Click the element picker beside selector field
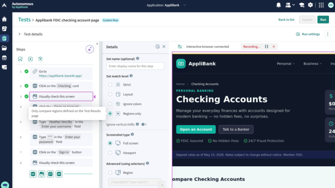 tap(162, 184)
